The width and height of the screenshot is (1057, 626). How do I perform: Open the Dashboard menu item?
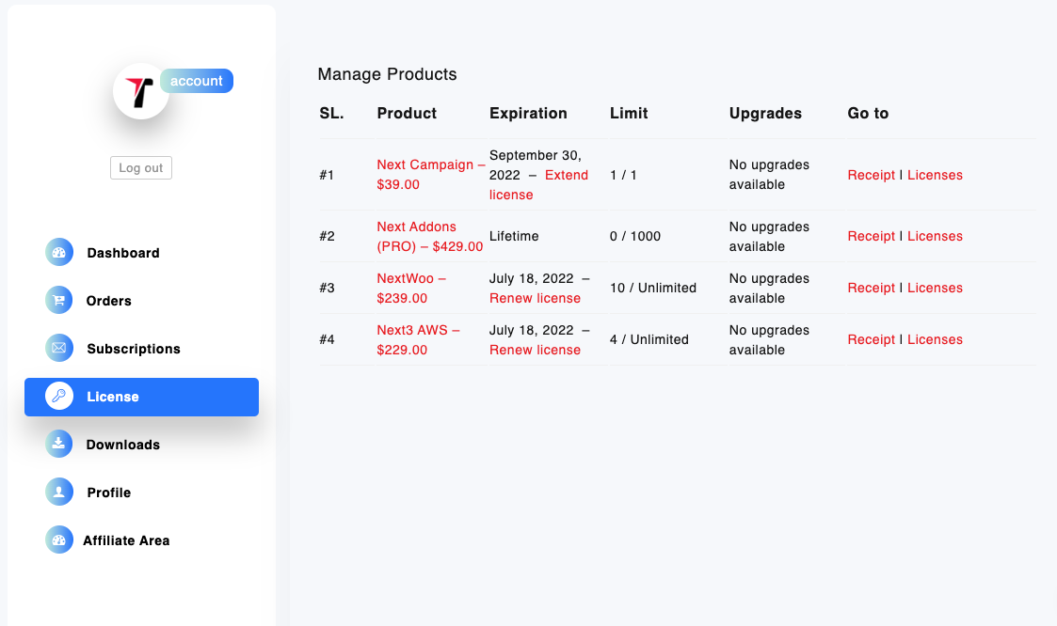pyautogui.click(x=123, y=253)
